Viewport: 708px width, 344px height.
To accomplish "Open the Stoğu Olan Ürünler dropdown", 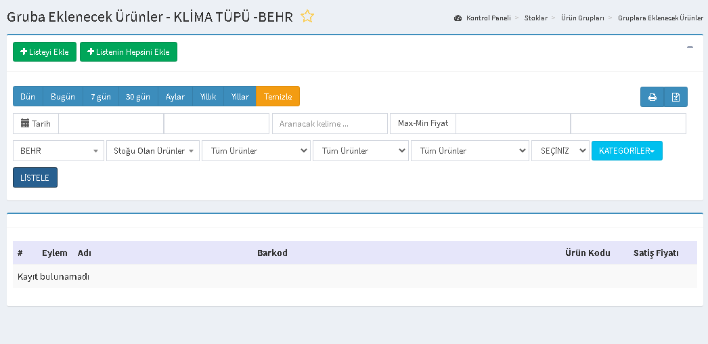I will click(x=152, y=150).
